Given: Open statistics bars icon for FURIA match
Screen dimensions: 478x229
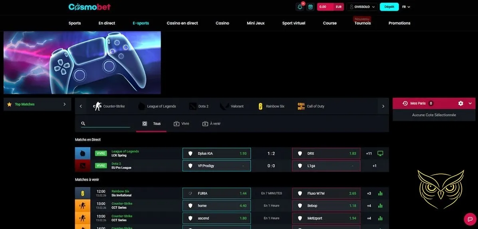Looking at the screenshot, I should point(380,193).
